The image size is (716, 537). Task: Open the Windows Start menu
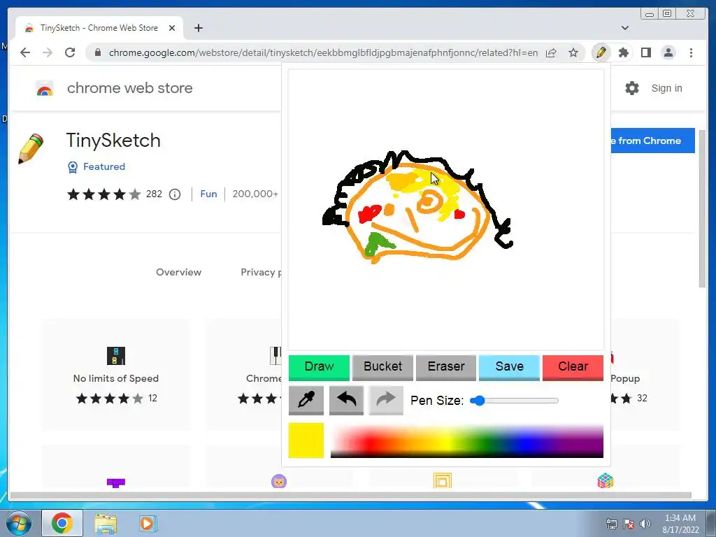pyautogui.click(x=19, y=523)
